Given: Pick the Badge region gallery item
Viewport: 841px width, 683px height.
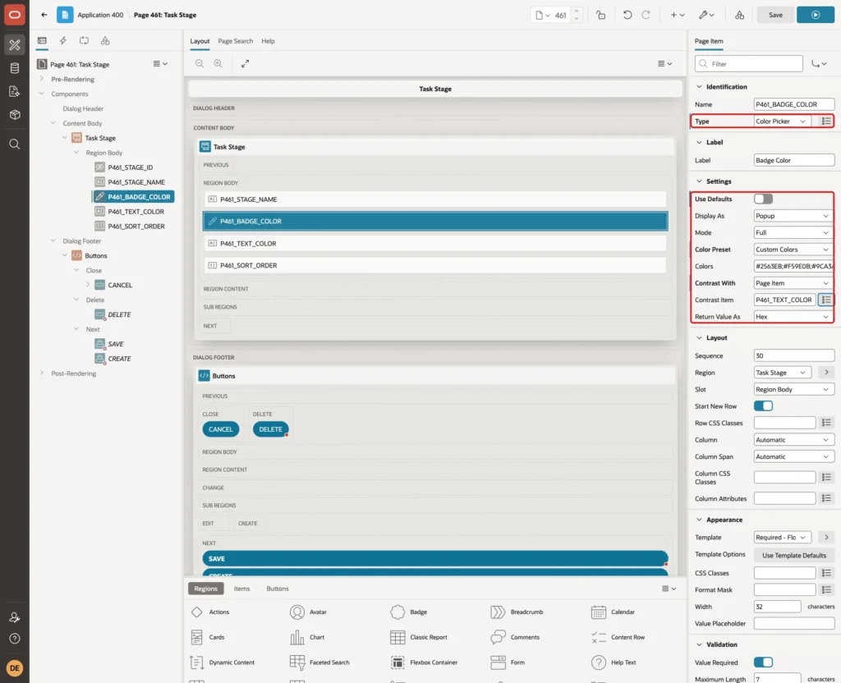Looking at the screenshot, I should click(x=409, y=612).
